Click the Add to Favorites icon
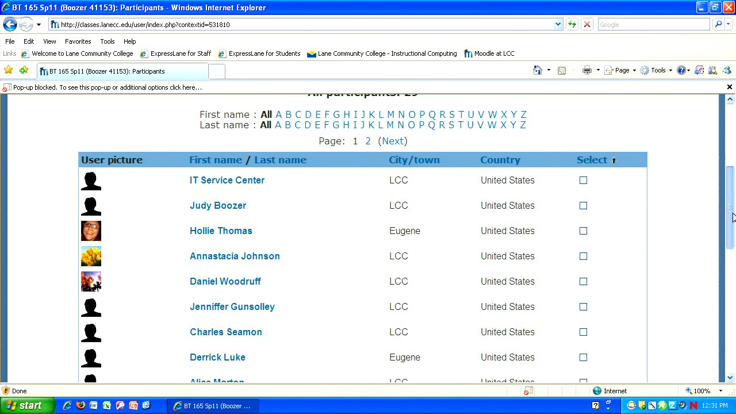The width and height of the screenshot is (736, 414). [x=24, y=70]
